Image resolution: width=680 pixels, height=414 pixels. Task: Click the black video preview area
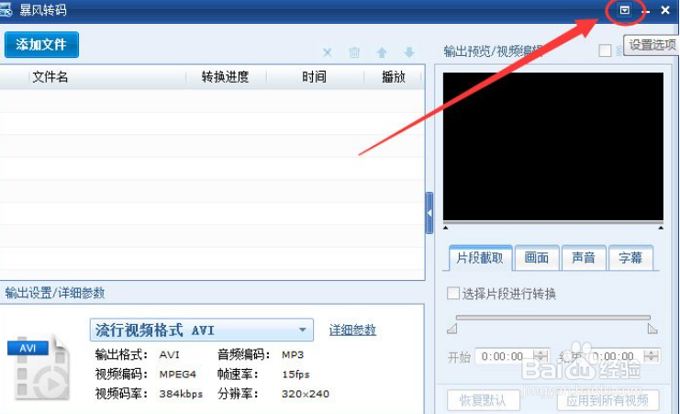point(553,147)
